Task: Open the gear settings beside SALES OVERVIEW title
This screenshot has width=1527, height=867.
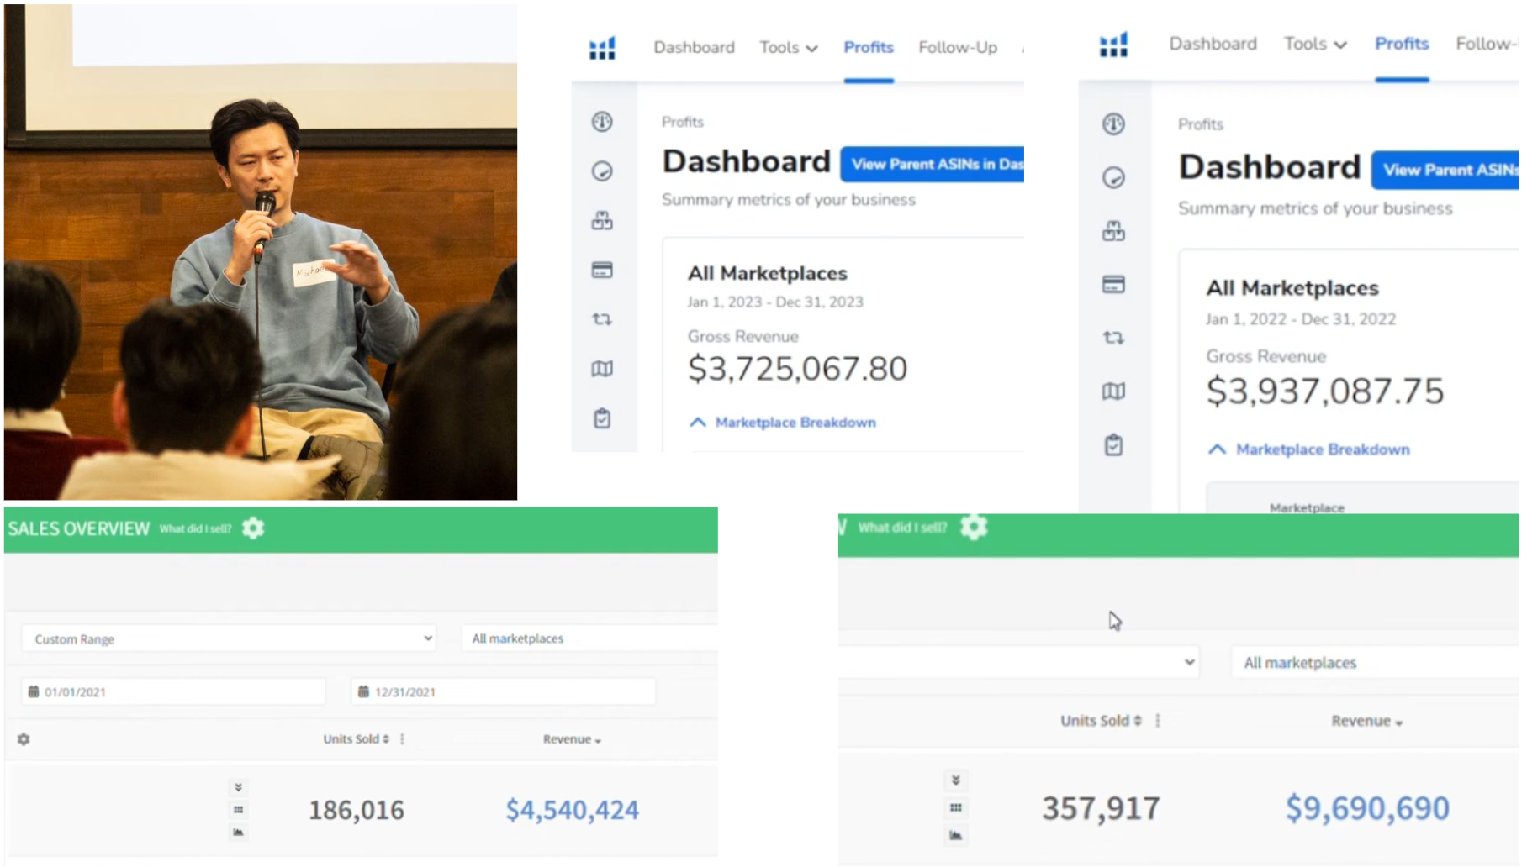Action: click(253, 528)
